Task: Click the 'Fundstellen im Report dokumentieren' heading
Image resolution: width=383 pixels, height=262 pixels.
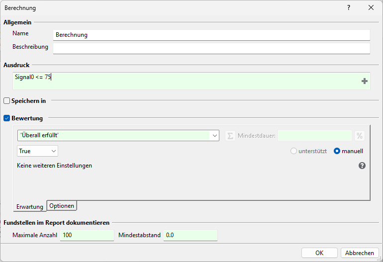Action: point(56,223)
